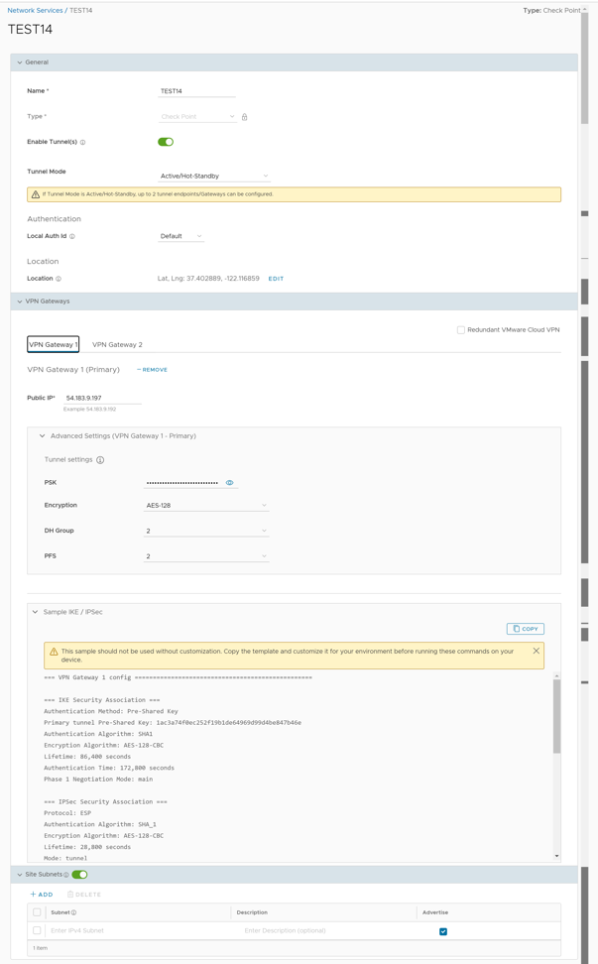
Task: Open the Encryption AES-128 dropdown
Action: tap(206, 506)
